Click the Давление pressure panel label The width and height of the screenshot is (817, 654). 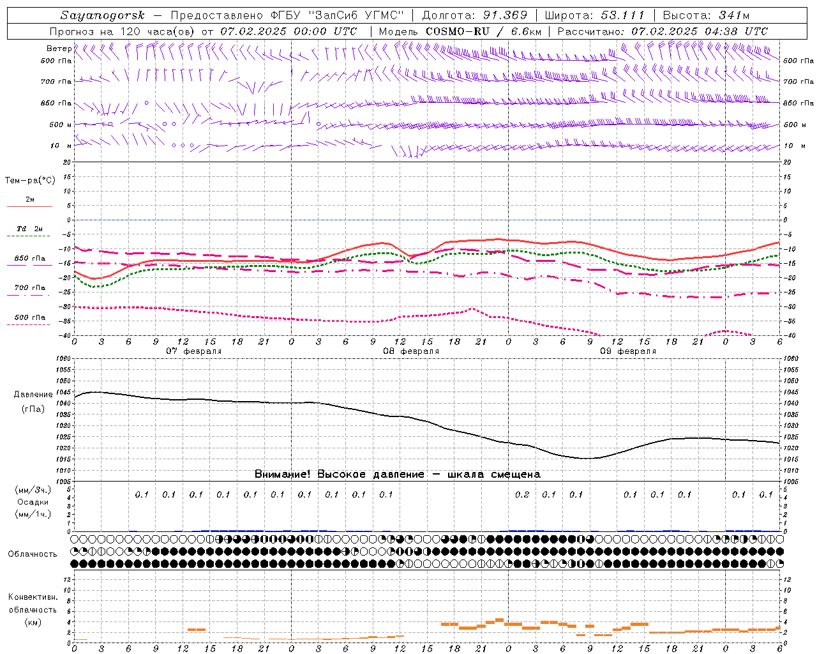coord(33,395)
